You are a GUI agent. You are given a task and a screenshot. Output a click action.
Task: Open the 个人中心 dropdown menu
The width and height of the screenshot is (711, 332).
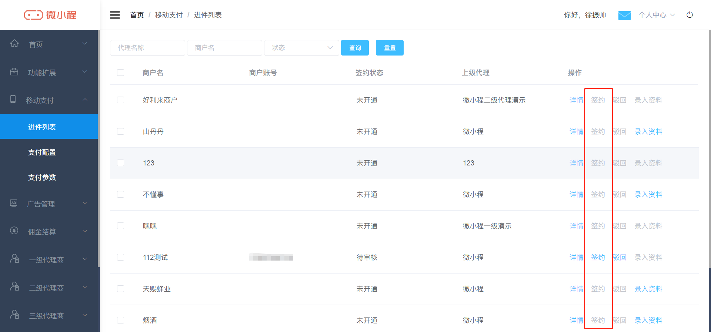[657, 15]
